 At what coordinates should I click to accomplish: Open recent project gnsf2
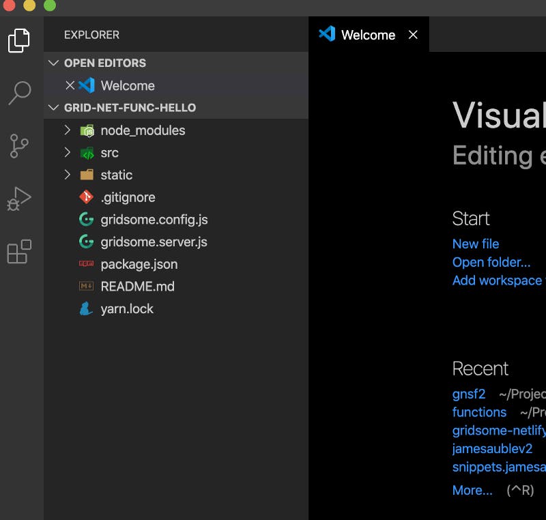point(469,394)
